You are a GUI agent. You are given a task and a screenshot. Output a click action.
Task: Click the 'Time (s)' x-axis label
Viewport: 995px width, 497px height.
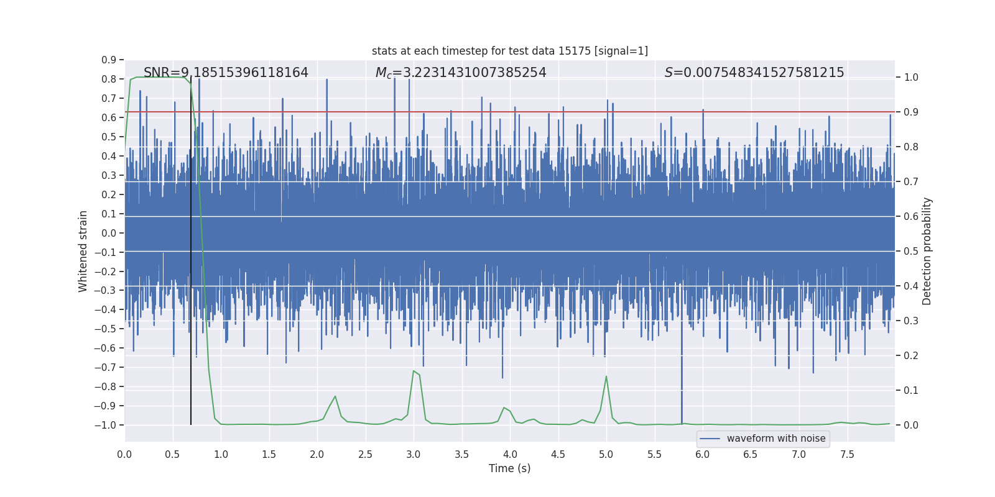pyautogui.click(x=510, y=468)
